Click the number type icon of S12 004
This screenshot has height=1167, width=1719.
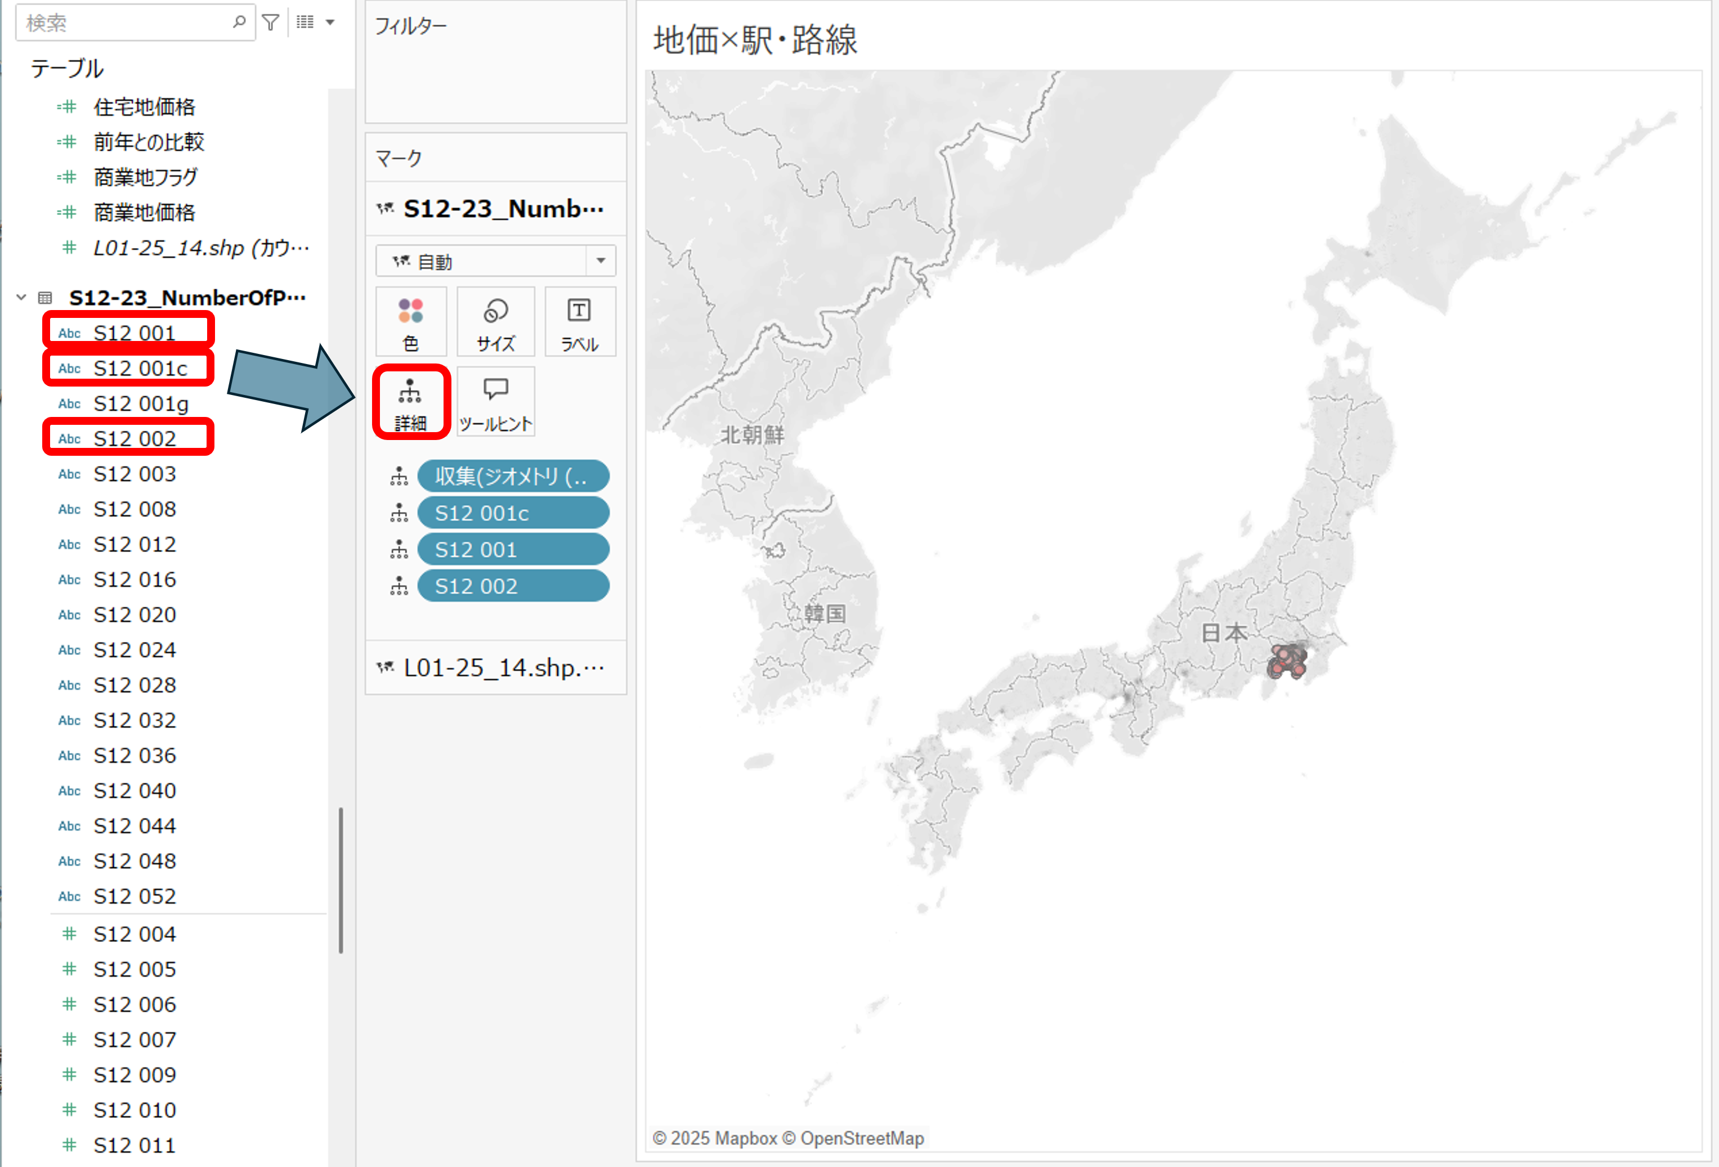[70, 934]
